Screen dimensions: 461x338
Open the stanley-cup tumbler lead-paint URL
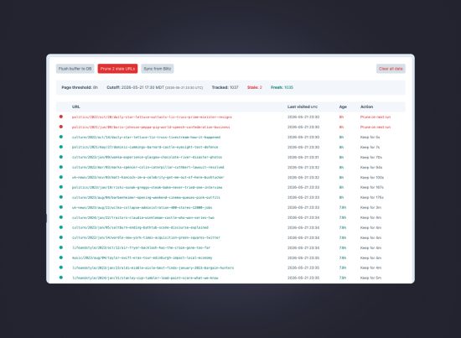pyautogui.click(x=145, y=278)
